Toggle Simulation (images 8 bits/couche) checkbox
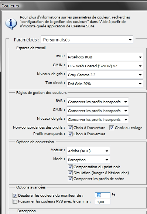147x214 pixels. (70, 173)
